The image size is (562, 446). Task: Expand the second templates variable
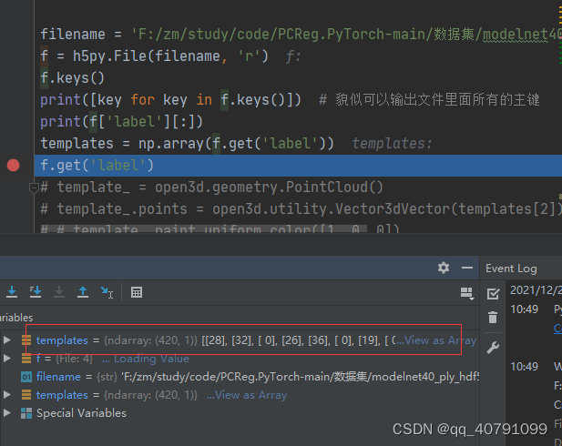(6, 394)
